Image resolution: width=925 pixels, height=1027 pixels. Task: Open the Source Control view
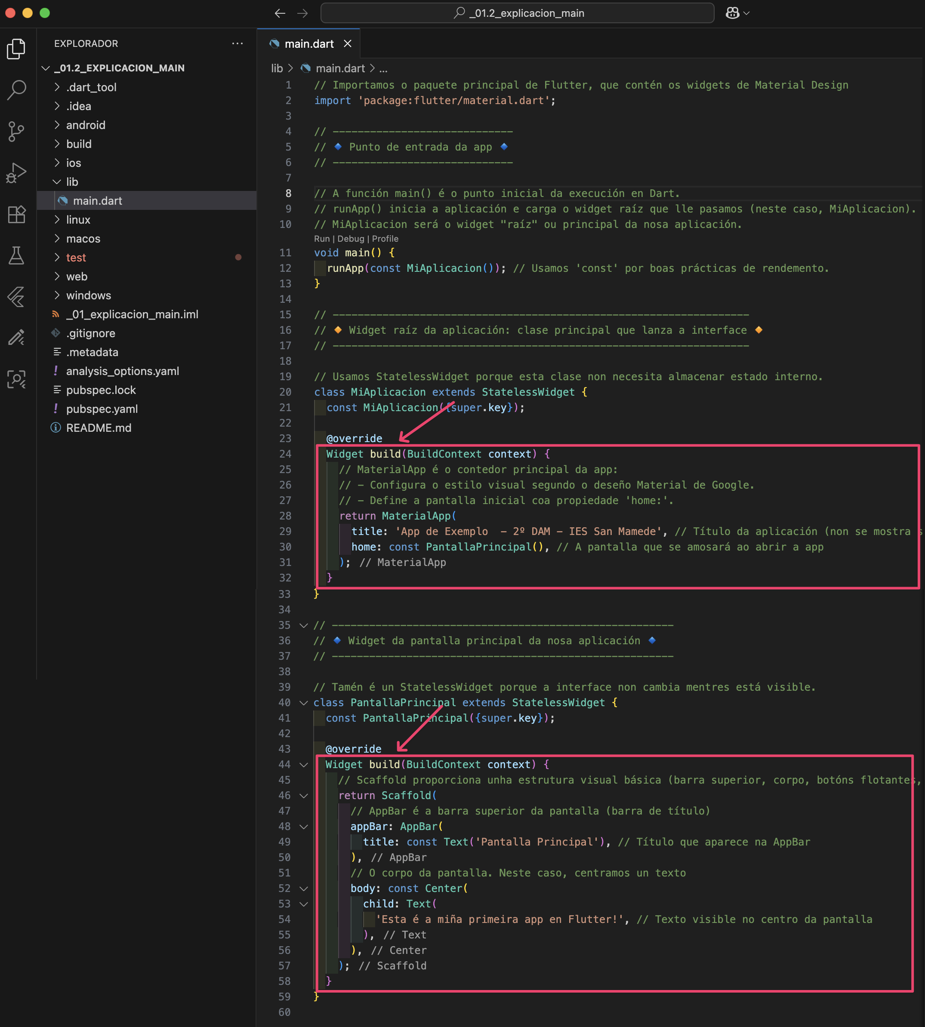(16, 131)
